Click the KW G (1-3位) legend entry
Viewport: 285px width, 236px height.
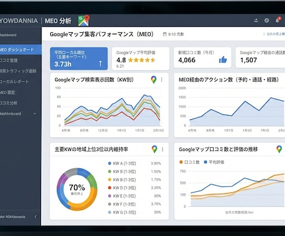(122, 212)
